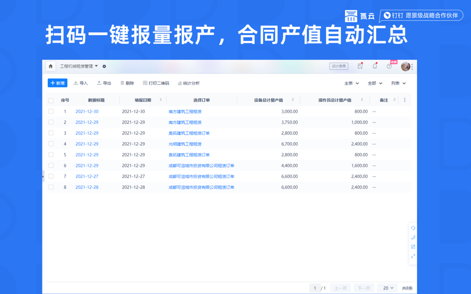Sort by the 填报日期 column arrows
This screenshot has width=471, height=294.
[161, 100]
